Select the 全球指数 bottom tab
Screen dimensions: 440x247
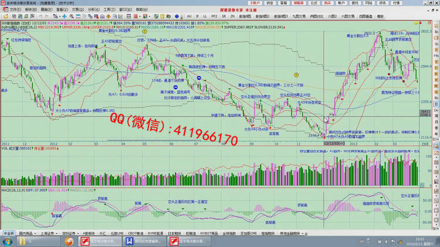click(x=229, y=233)
